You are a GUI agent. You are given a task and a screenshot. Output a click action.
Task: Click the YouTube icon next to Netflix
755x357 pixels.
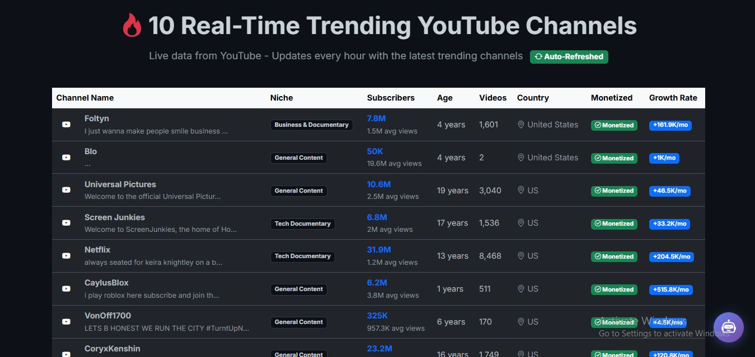pos(66,256)
